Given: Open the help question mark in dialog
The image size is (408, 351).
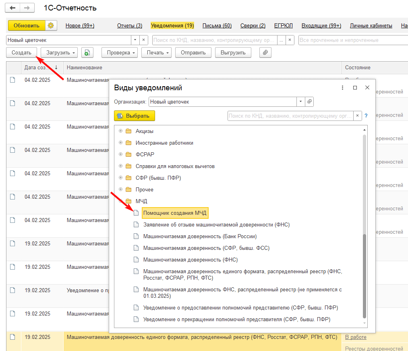Looking at the screenshot, I should (366, 116).
